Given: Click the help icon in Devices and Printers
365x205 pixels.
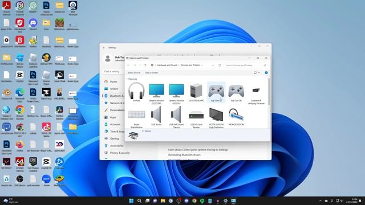Looking at the screenshot, I should click(x=266, y=73).
